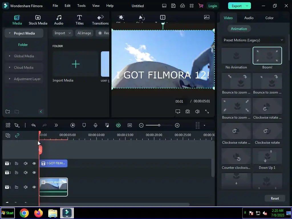292x219 pixels.
Task: Switch to the Audio properties tab
Action: [x=249, y=18]
